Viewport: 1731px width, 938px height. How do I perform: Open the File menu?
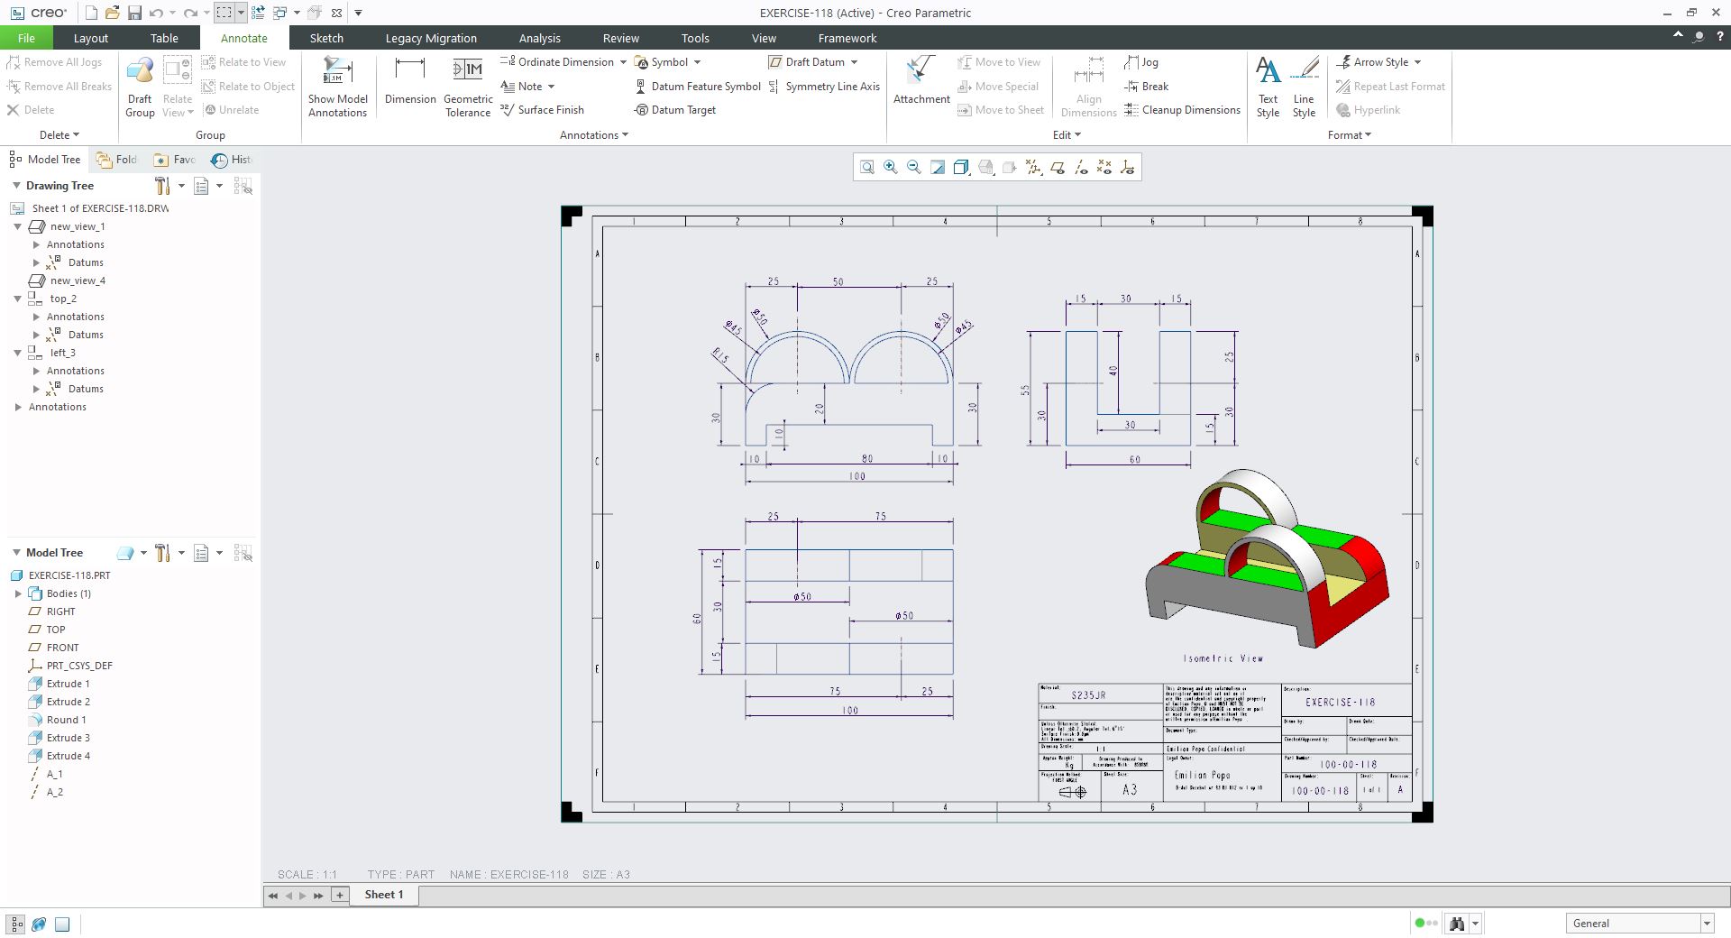click(26, 38)
